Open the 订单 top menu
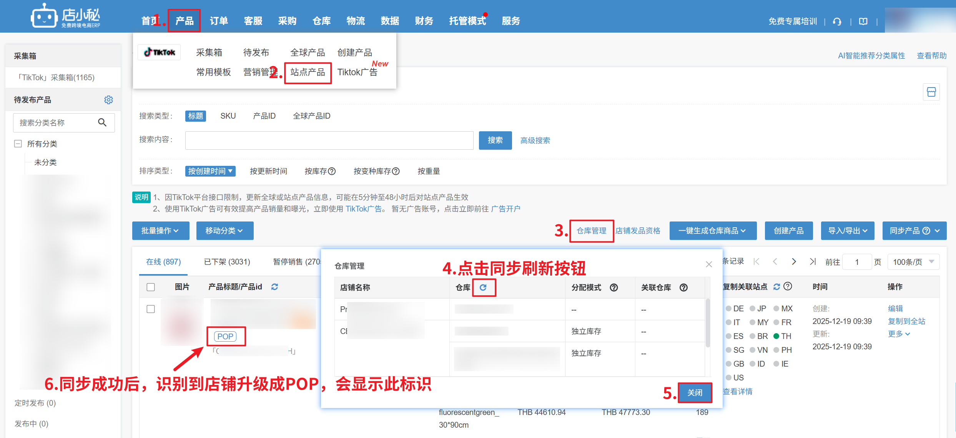The image size is (956, 438). (x=219, y=21)
